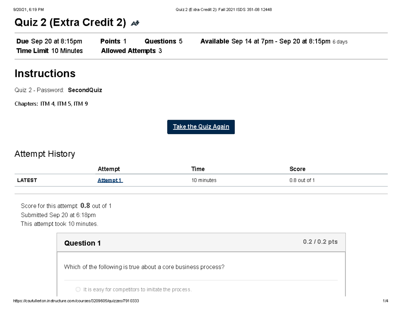
Task: Click the Question 1 panel header
Action: pos(82,243)
